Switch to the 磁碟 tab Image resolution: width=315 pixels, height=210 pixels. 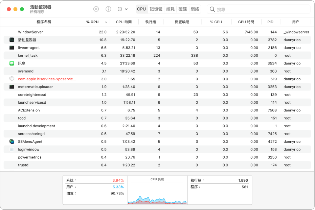[x=183, y=9]
